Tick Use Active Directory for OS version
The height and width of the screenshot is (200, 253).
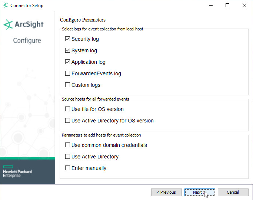pos(67,121)
